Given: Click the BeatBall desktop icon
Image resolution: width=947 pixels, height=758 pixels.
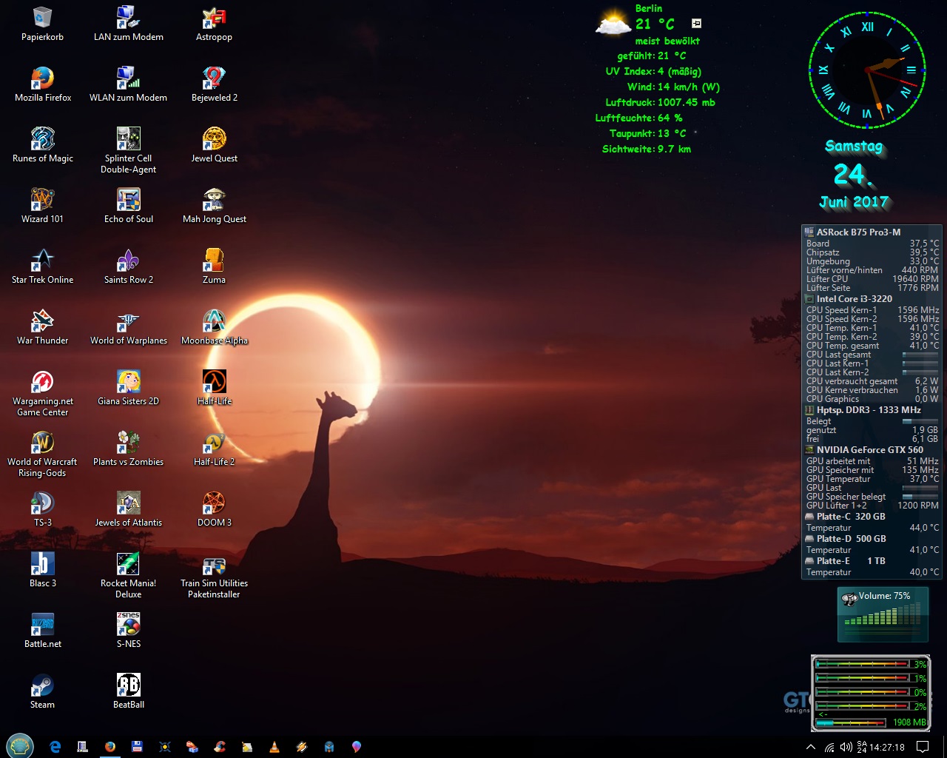Looking at the screenshot, I should [x=129, y=691].
